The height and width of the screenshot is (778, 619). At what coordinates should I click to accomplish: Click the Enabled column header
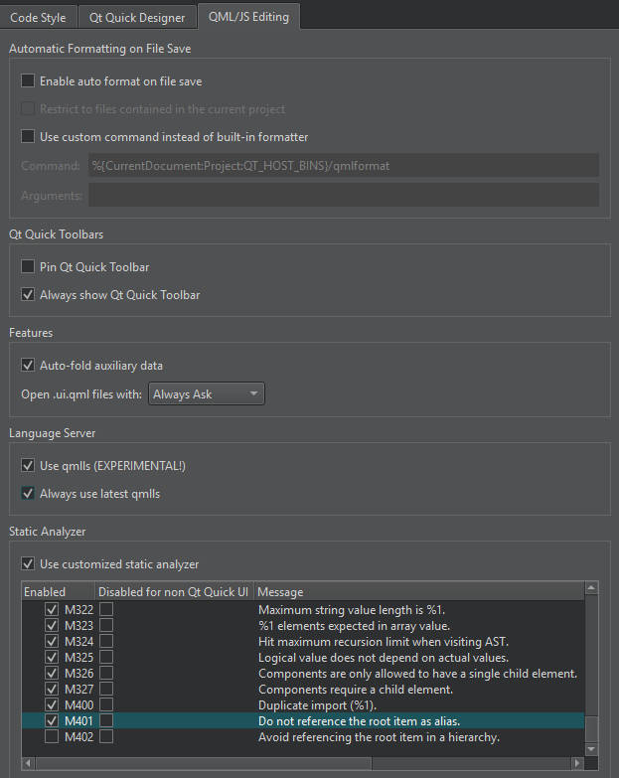(x=58, y=592)
